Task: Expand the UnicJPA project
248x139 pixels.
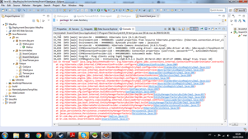Action: [3, 99]
